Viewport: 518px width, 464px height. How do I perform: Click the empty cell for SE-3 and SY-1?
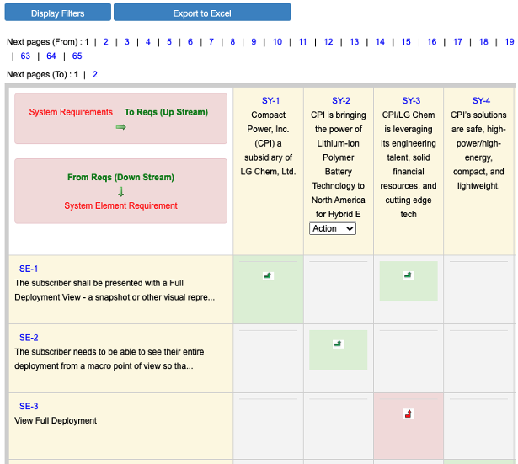point(268,426)
